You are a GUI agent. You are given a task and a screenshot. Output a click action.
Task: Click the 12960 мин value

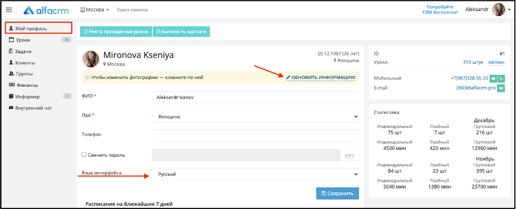coord(484,148)
